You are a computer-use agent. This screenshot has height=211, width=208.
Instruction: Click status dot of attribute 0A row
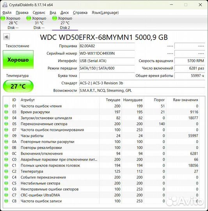point(6,141)
